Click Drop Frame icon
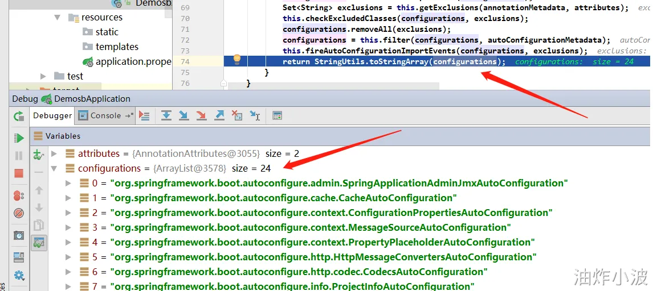Viewport: 653px width, 291px height. [237, 116]
